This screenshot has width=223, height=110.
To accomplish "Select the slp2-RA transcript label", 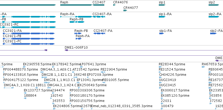I will [x=215, y=14].
